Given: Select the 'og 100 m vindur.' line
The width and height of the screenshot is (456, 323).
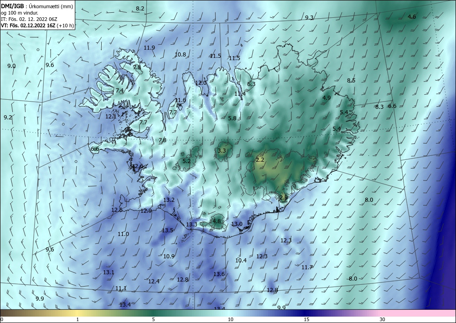Looking at the screenshot, I should tap(20, 13).
